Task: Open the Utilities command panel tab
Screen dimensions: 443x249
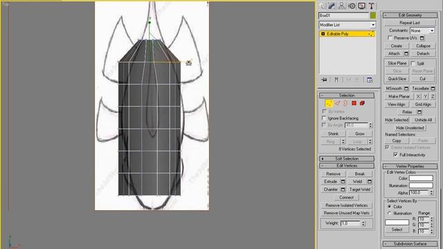Action: point(371,6)
